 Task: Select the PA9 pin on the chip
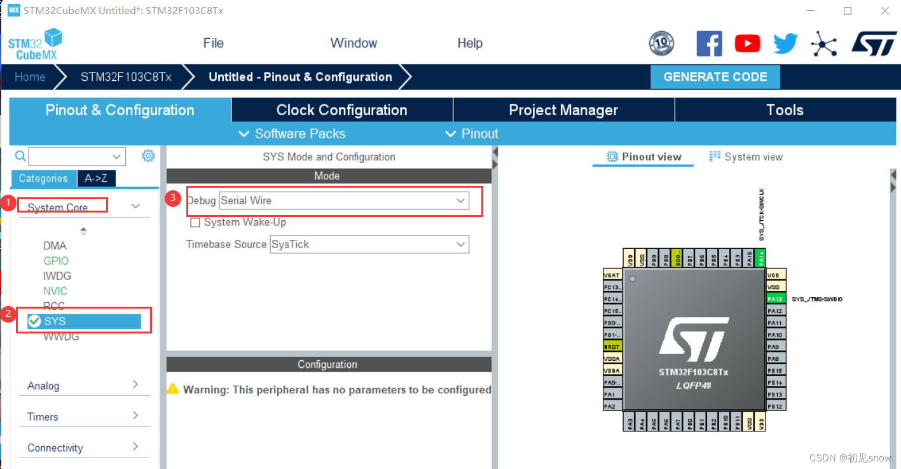coord(776,347)
